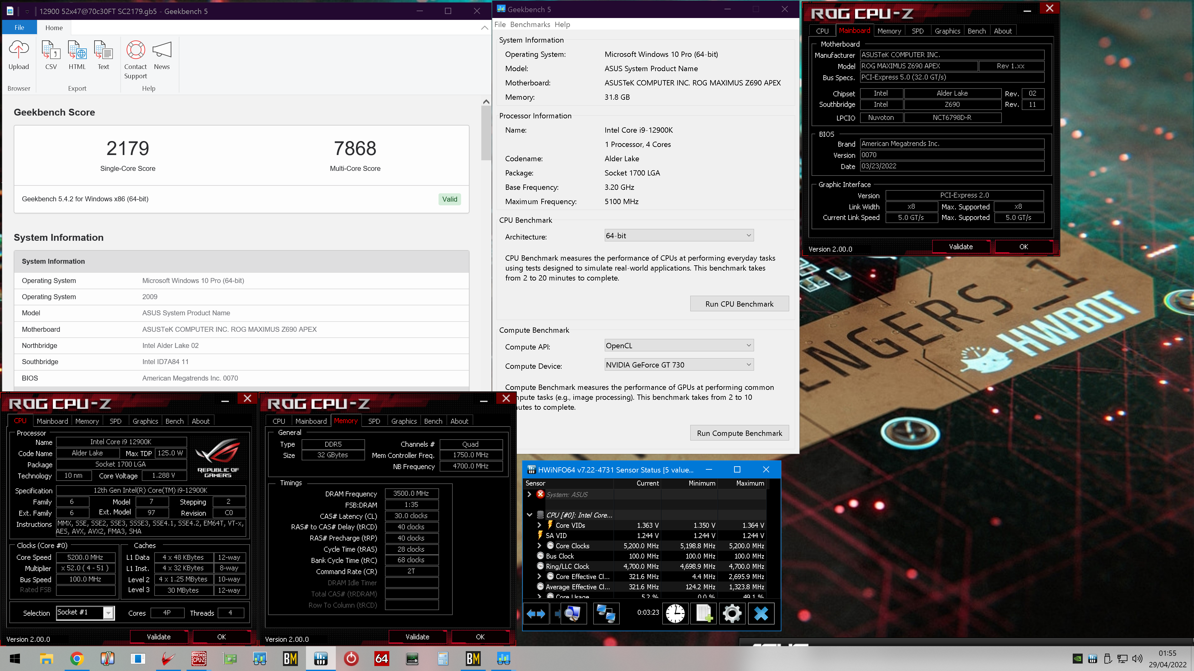
Task: Open the red power button app on taskbar
Action: pyautogui.click(x=351, y=659)
